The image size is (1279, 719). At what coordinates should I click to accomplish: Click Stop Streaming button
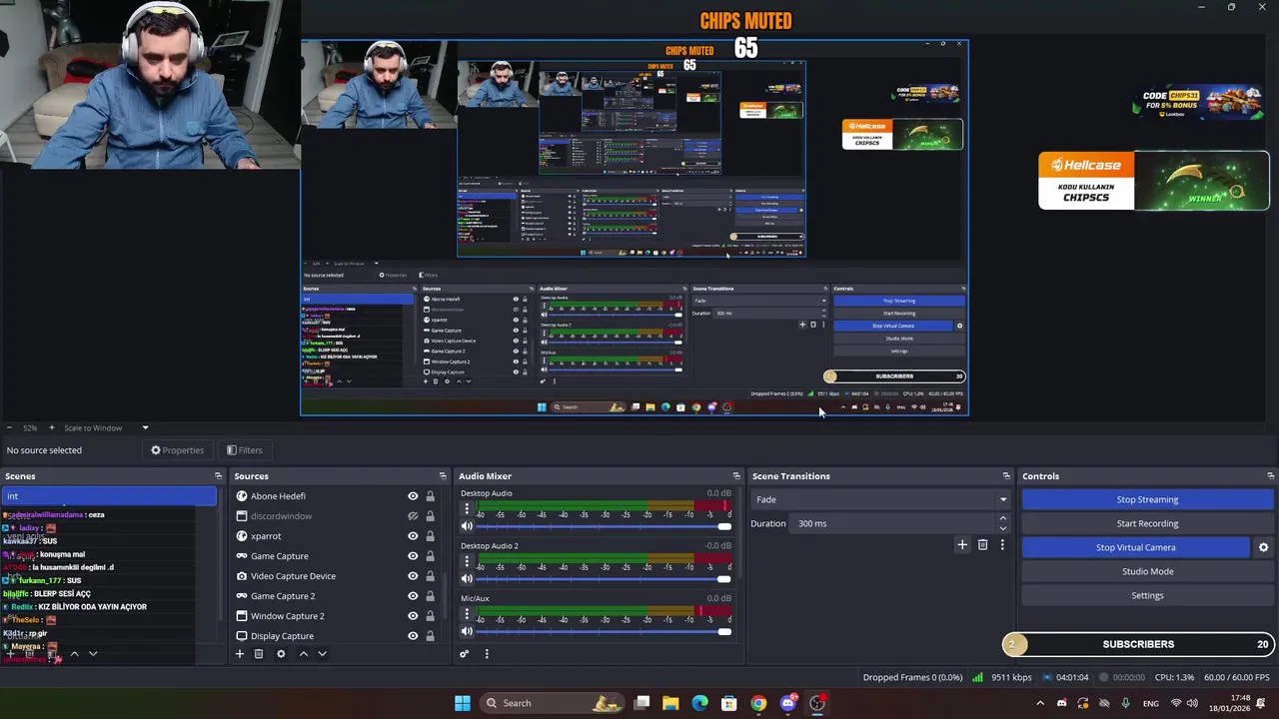click(1147, 499)
